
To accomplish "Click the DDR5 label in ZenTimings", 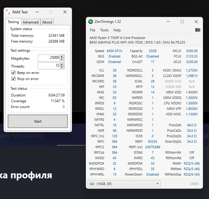I will pyautogui.click(x=194, y=184).
